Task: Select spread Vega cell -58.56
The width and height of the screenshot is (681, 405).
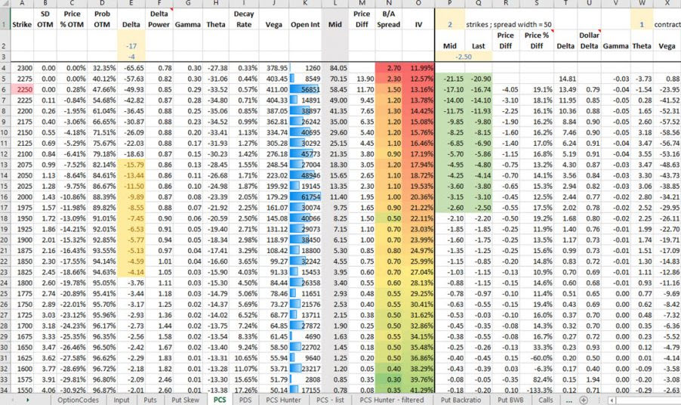Action: [667, 132]
